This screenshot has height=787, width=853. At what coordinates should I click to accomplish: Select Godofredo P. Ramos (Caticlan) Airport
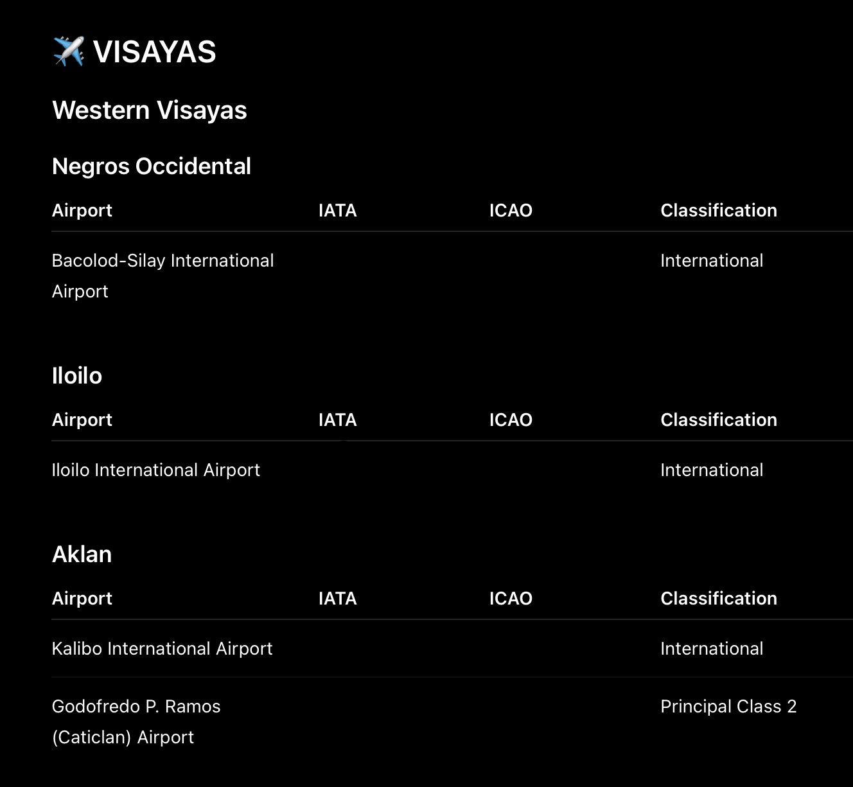click(136, 721)
